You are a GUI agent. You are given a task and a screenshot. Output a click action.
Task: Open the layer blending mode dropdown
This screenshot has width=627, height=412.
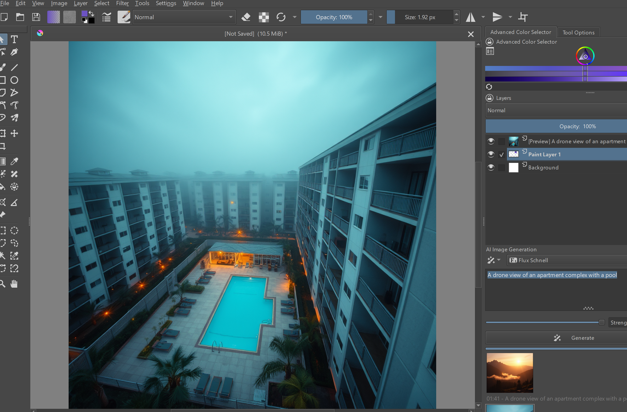tap(555, 110)
